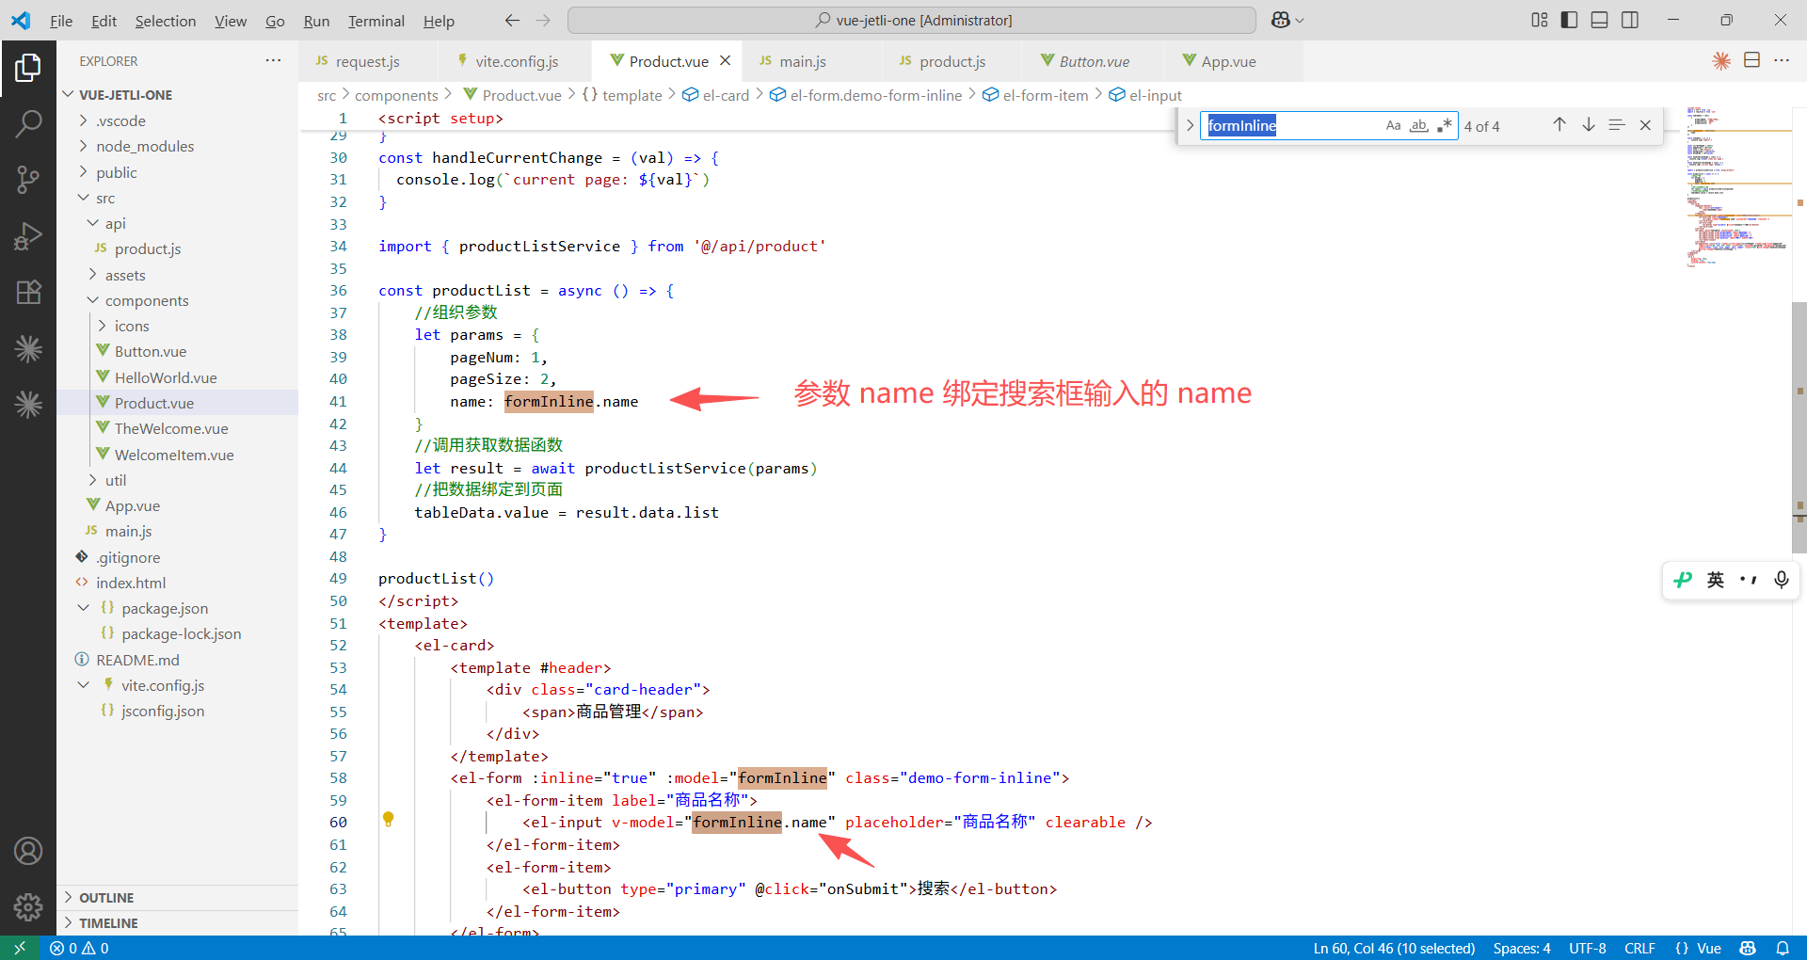The height and width of the screenshot is (960, 1807).
Task: Click the editor vertical scrollbar
Action: pyautogui.click(x=1799, y=427)
